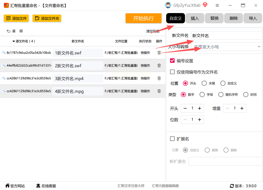Select 删除 extension radio button
Image resolution: width=263 pixels, height=190 pixels.
[x=226, y=150]
